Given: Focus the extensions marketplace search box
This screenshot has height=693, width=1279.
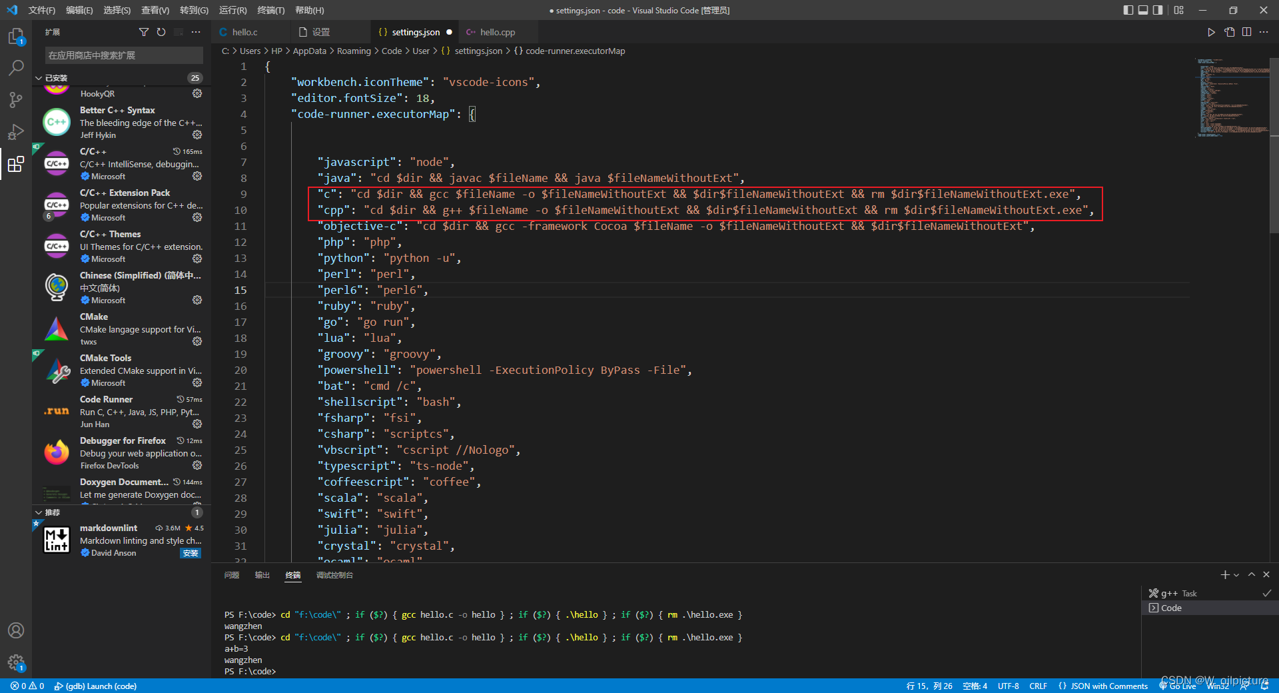Looking at the screenshot, I should click(x=124, y=55).
